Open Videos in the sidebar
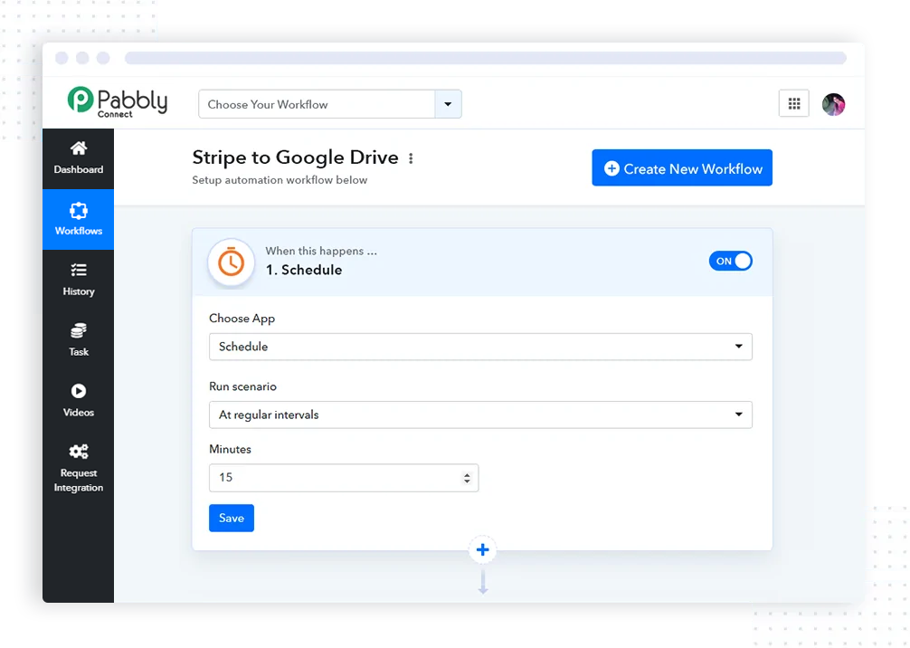Viewport: 910px width, 648px height. click(x=79, y=401)
